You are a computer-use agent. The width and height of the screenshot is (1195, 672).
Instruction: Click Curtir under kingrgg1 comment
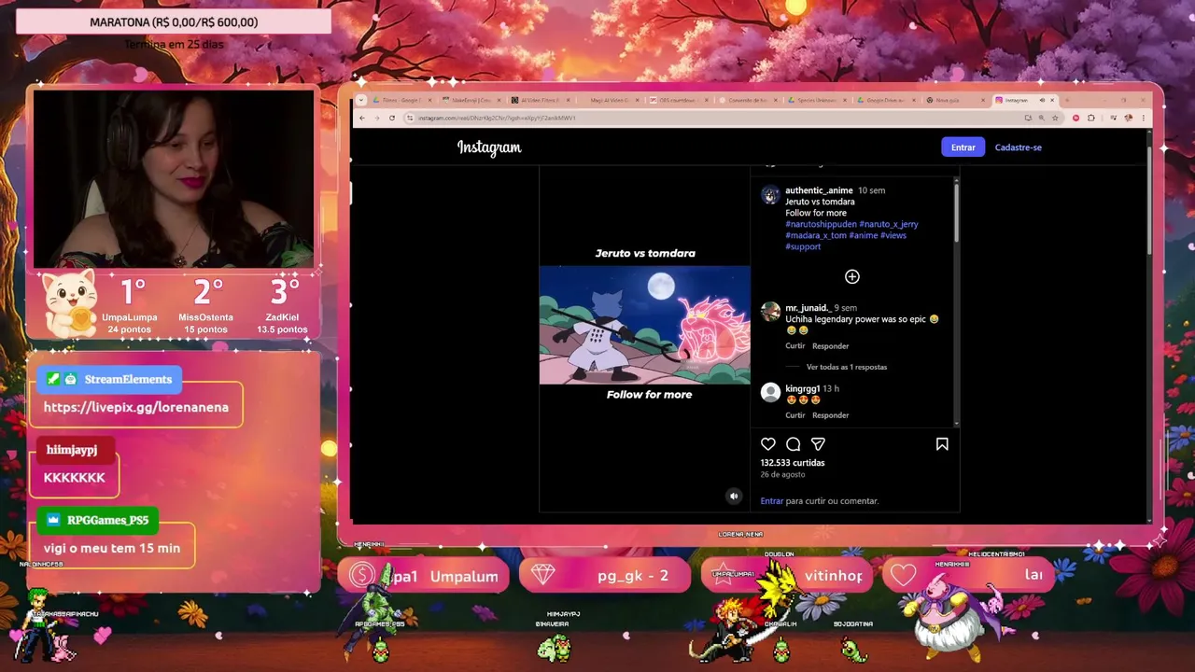[x=795, y=415]
